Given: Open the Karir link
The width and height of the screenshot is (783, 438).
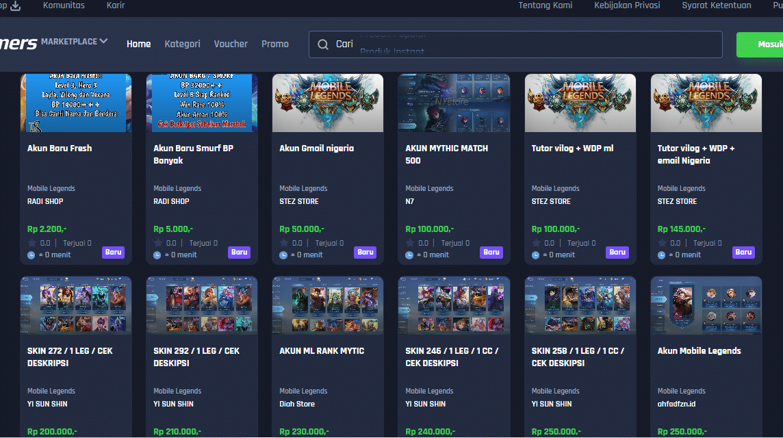Looking at the screenshot, I should tap(116, 5).
